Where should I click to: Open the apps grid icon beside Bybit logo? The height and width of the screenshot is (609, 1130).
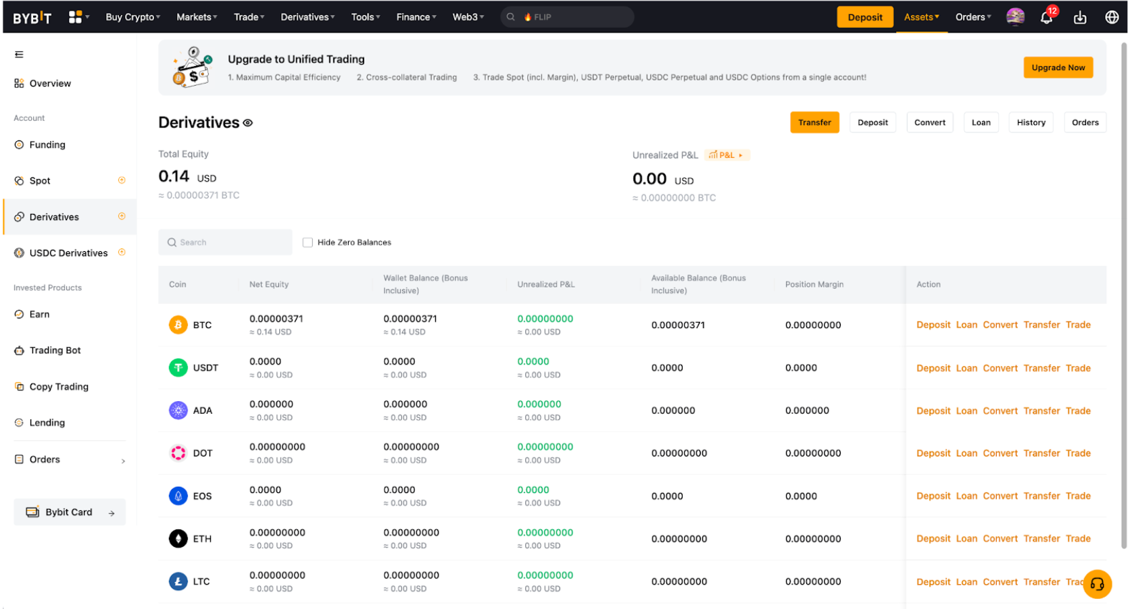tap(76, 17)
